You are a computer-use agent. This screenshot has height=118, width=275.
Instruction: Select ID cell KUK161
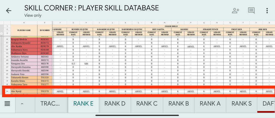pyautogui.click(x=45, y=39)
